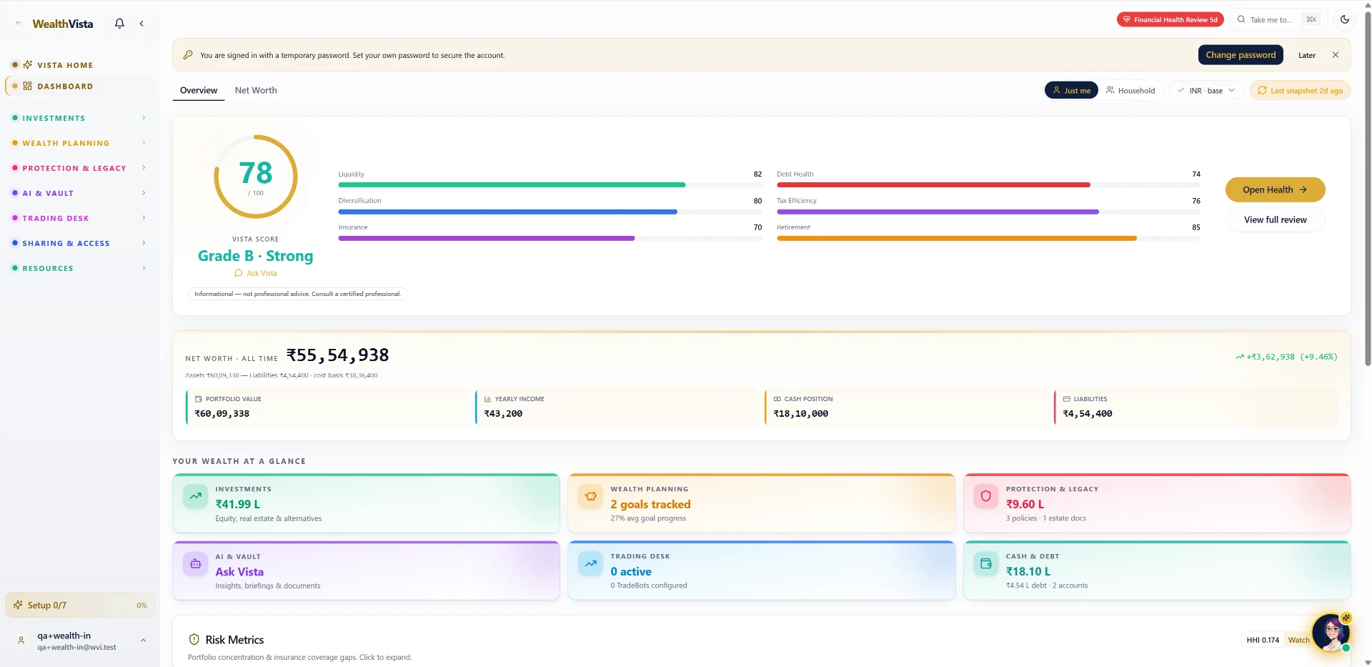Expand the AI & Vault sidebar section
1372x667 pixels.
click(79, 193)
